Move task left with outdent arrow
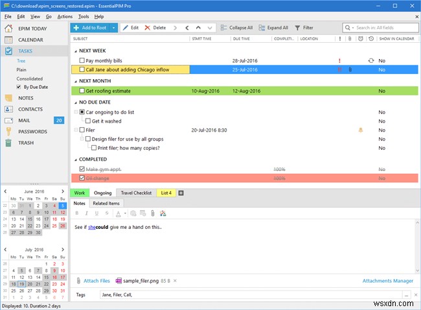Screen dimensions: 421x310 pyautogui.click(x=187, y=28)
